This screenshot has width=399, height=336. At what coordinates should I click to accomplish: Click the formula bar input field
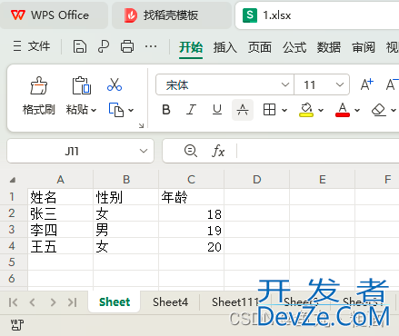coord(318,151)
